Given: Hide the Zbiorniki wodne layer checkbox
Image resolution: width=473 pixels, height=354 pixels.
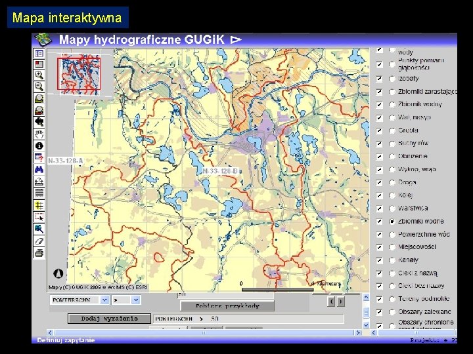Looking at the screenshot, I should tap(379, 222).
